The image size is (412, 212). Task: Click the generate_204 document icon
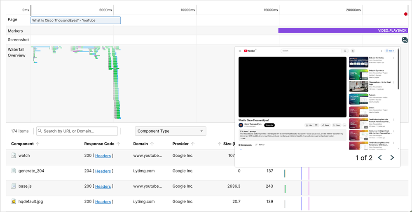pyautogui.click(x=14, y=171)
